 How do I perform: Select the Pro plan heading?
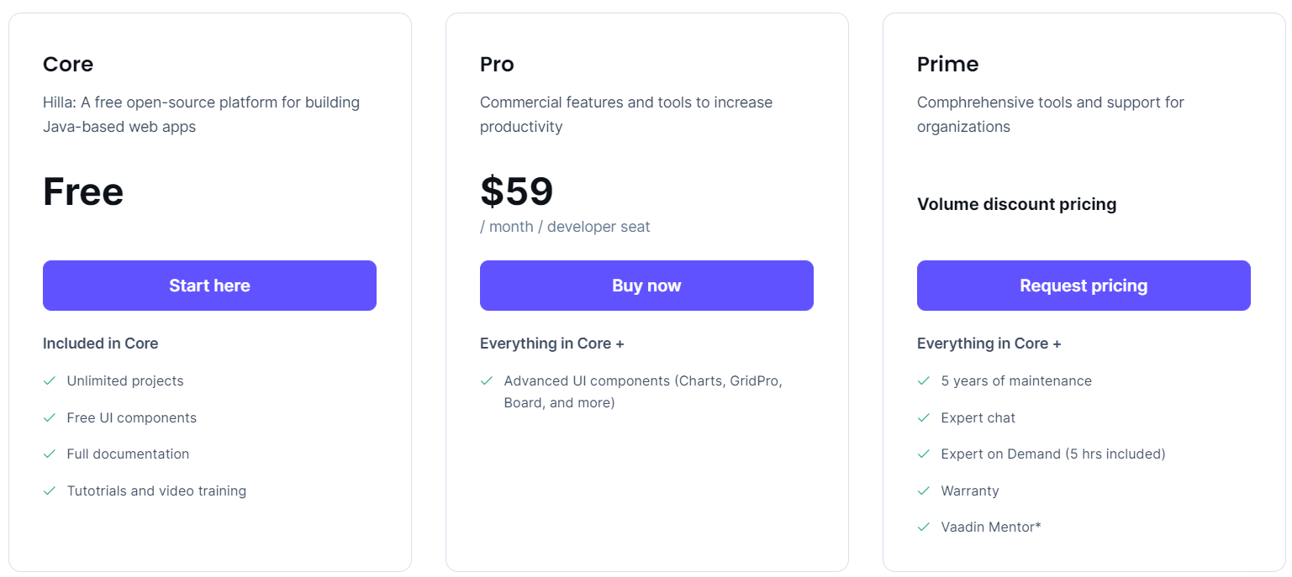[x=497, y=65]
